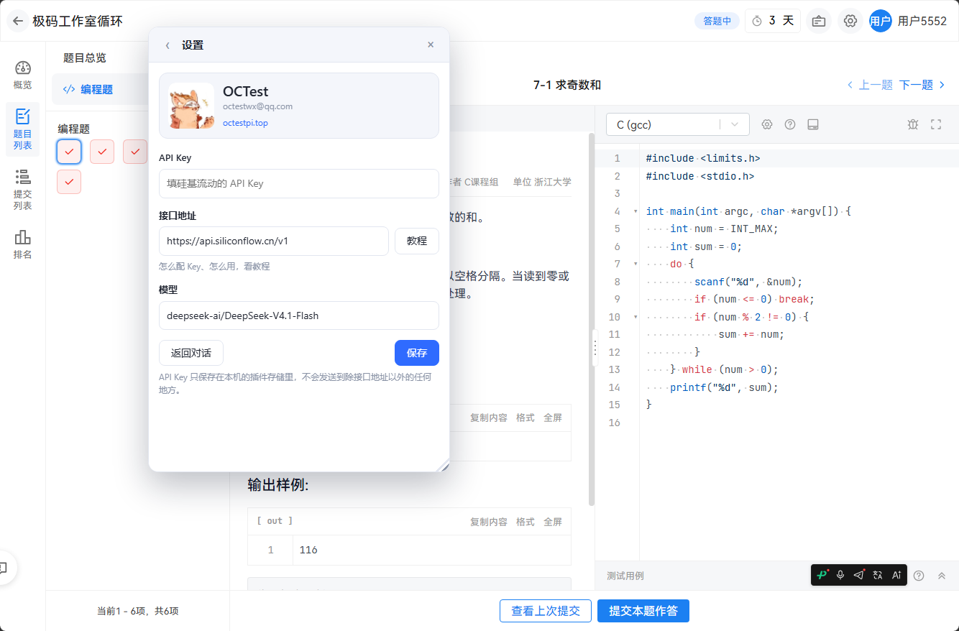Open 提交列表 in the sidebar
Image resolution: width=959 pixels, height=631 pixels.
click(23, 190)
